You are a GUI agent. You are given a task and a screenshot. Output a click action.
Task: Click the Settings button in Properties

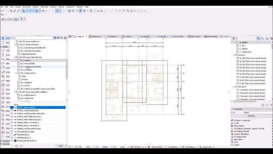252,116
